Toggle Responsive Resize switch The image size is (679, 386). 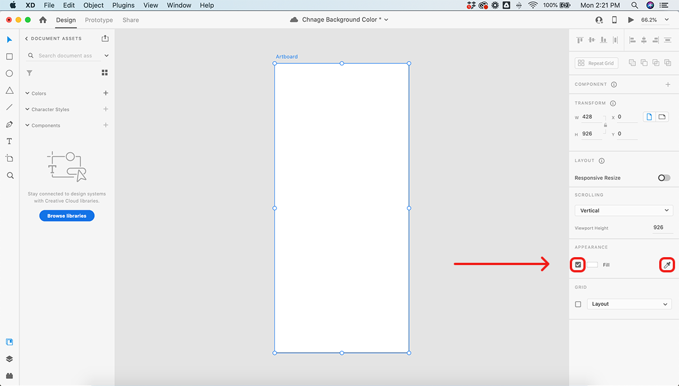[664, 177]
